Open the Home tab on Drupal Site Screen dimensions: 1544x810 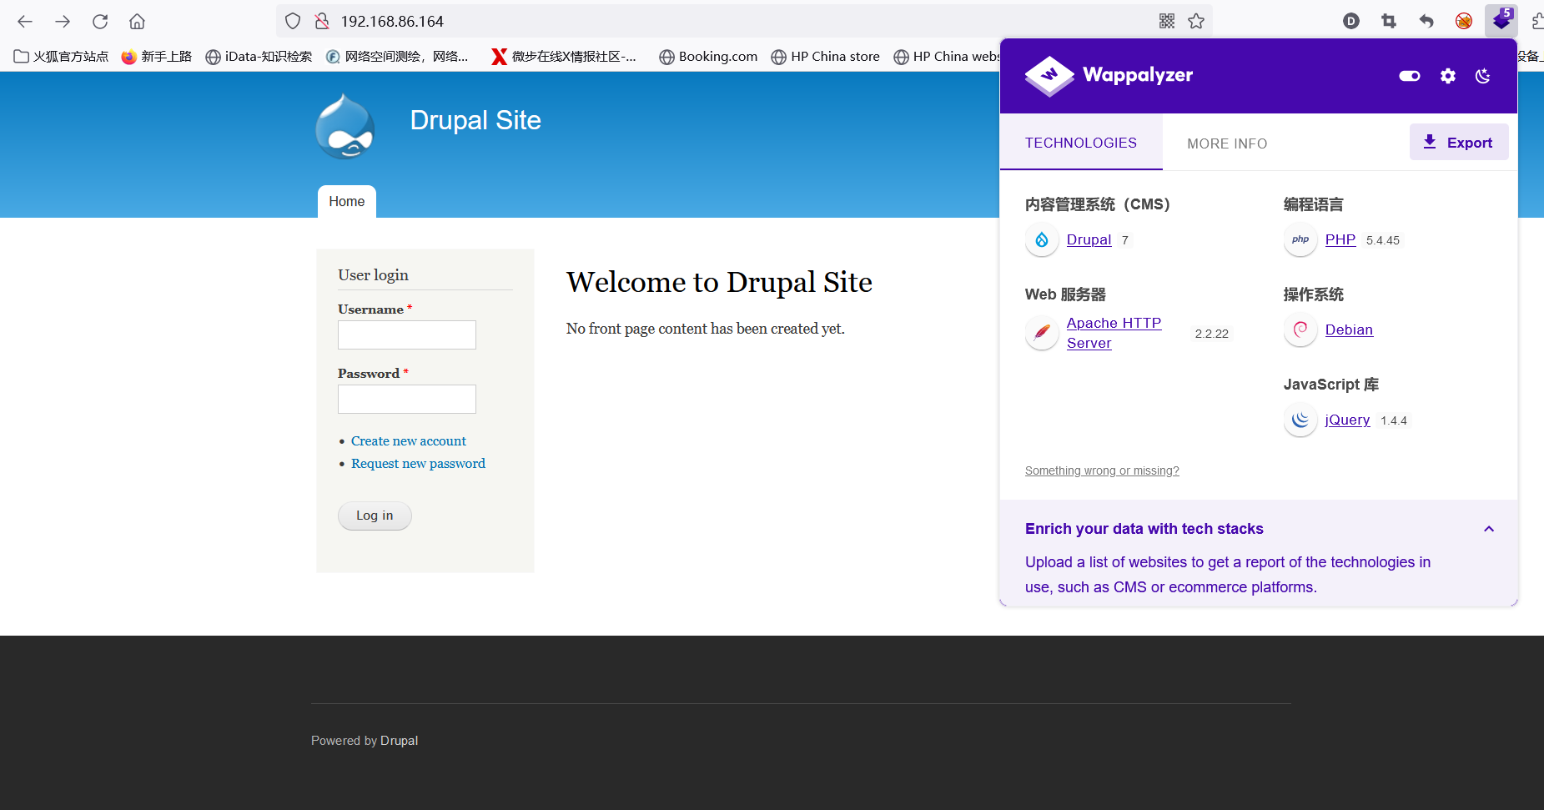pos(347,201)
